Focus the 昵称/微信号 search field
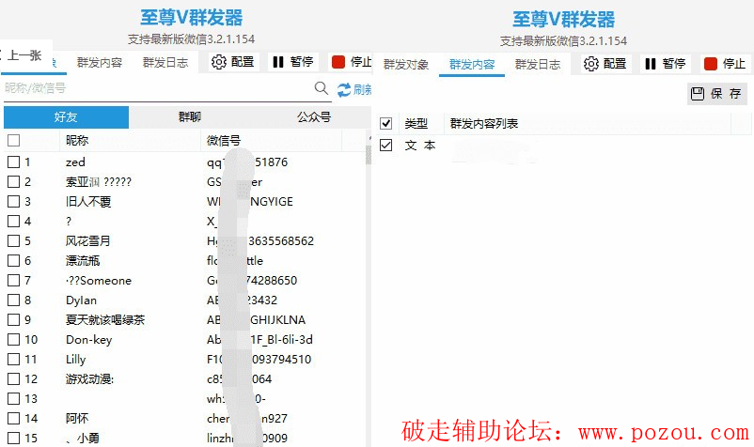Screen dimensions: 754x447 click(x=158, y=88)
